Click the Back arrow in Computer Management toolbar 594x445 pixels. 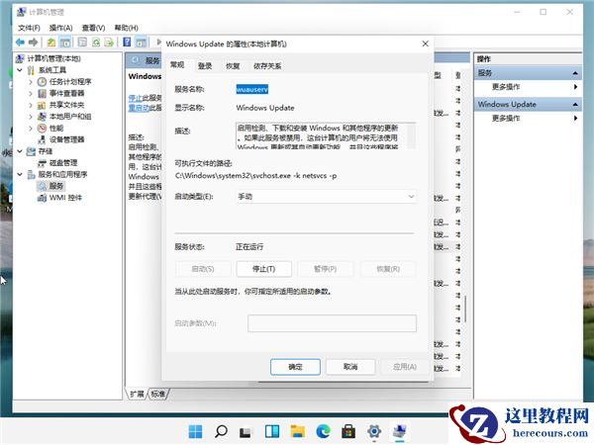coord(20,42)
